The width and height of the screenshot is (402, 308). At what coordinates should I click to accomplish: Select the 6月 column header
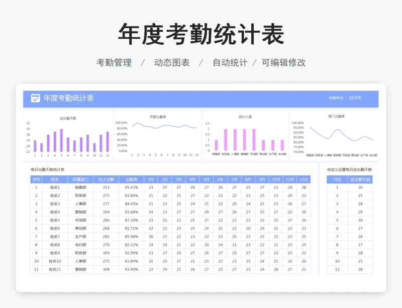click(221, 179)
